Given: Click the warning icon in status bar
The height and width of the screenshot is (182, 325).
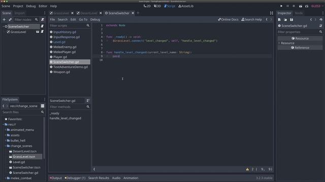Looking at the screenshot, I should [247, 169].
